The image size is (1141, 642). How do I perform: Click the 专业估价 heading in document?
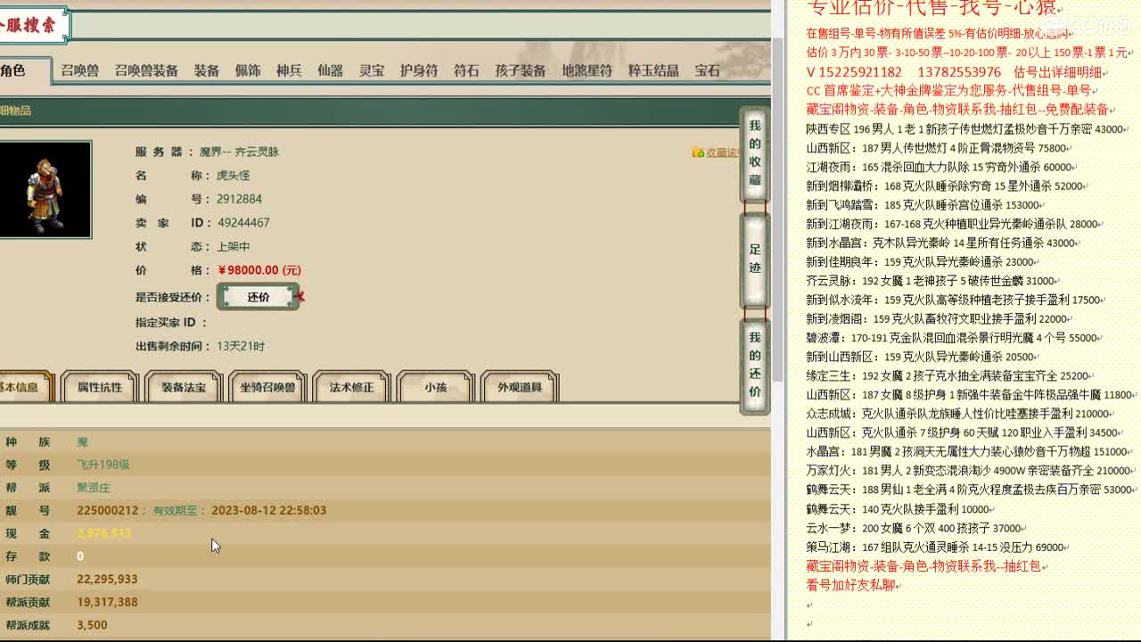point(933,8)
